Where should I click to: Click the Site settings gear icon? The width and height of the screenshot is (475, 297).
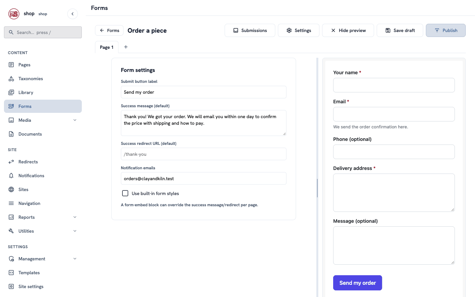(x=11, y=286)
